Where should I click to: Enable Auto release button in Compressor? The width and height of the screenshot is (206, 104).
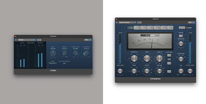169,71
